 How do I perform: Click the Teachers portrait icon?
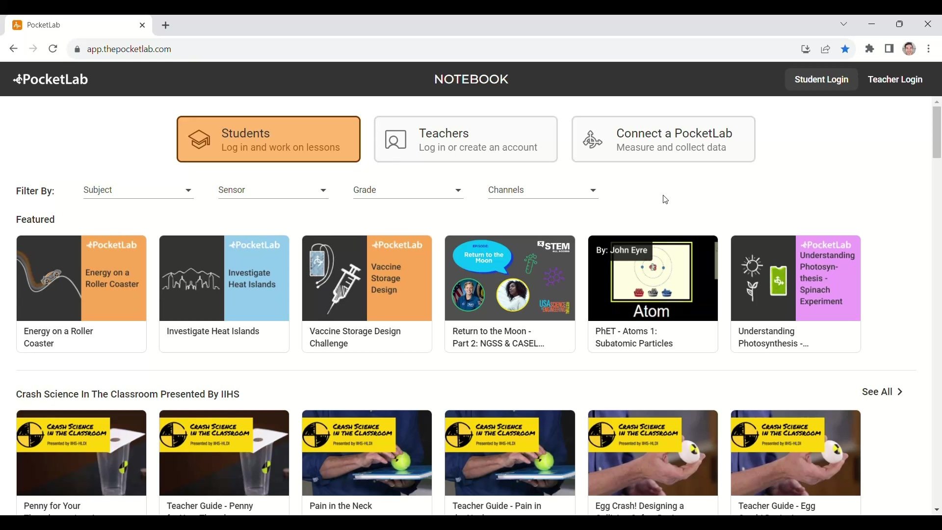[395, 140]
